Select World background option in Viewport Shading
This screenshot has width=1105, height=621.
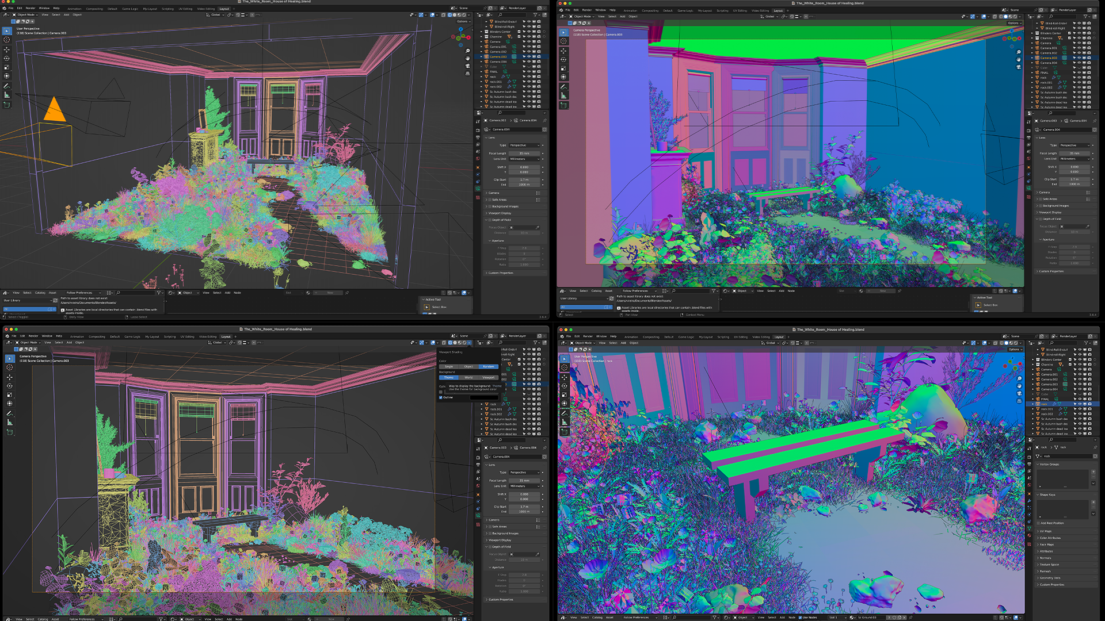[x=468, y=378]
